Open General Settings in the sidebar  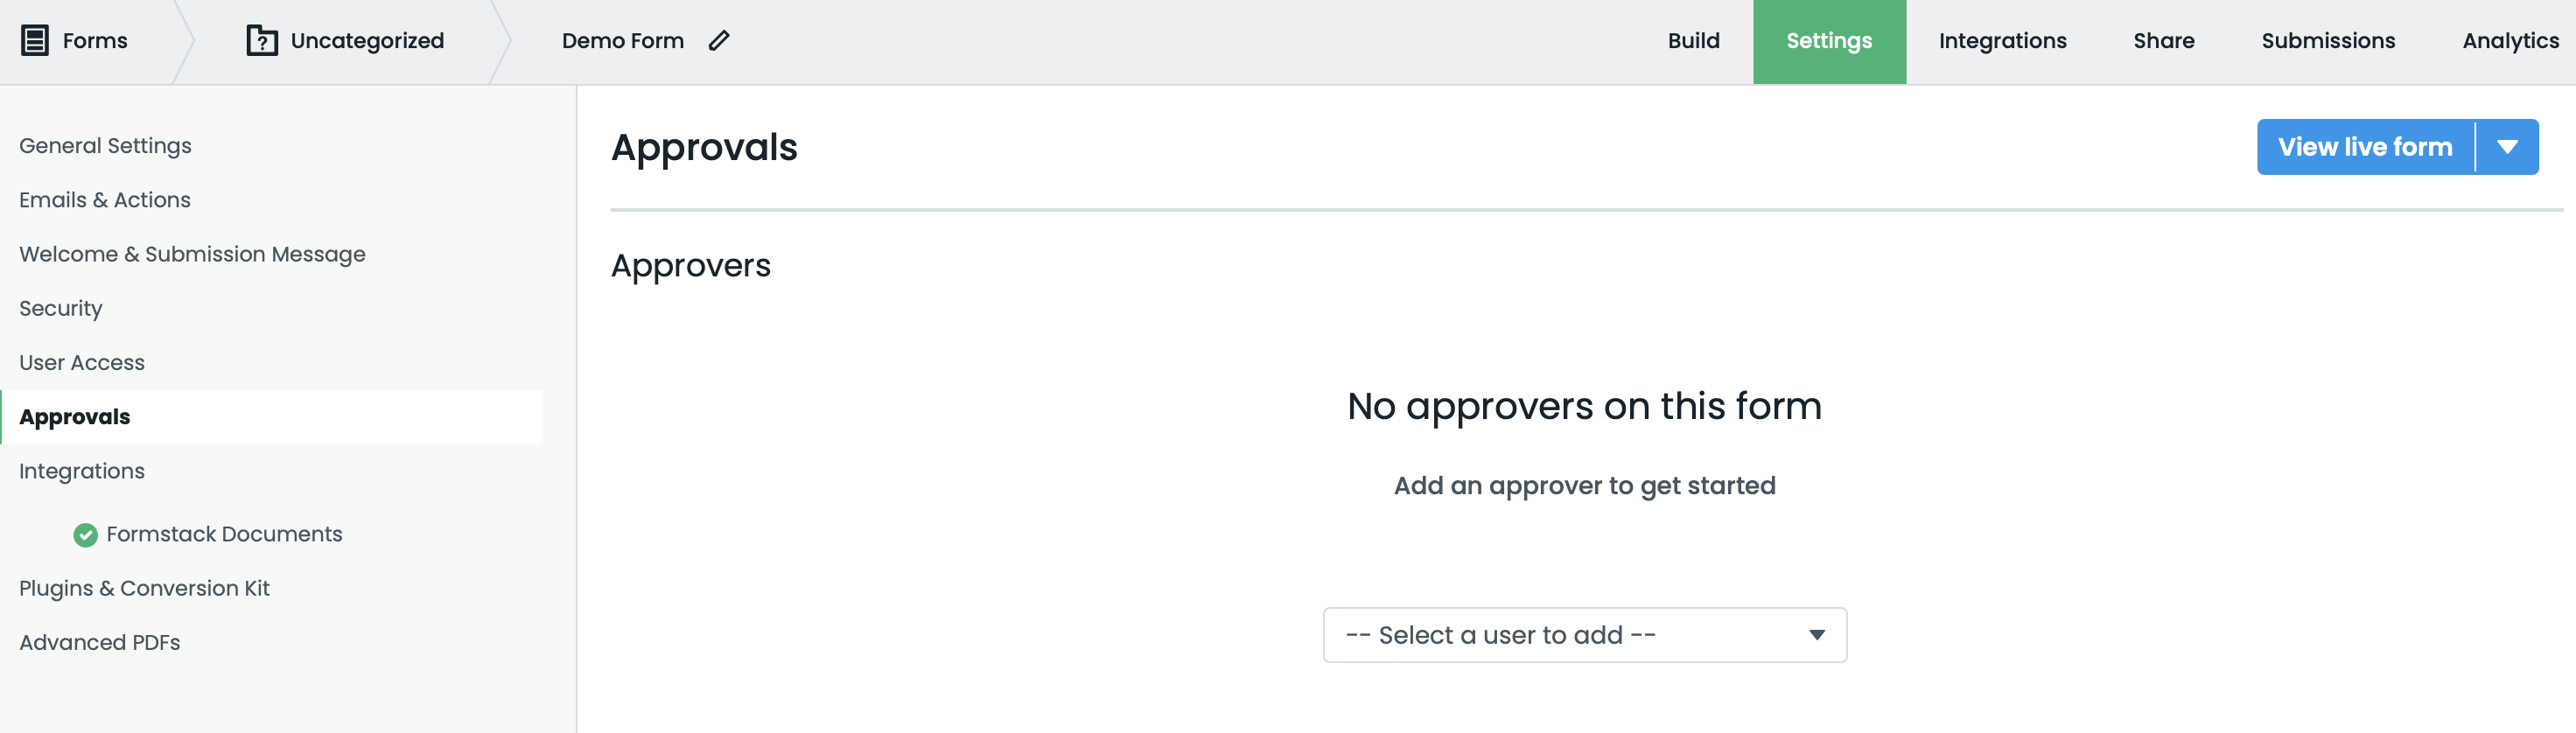pyautogui.click(x=105, y=146)
